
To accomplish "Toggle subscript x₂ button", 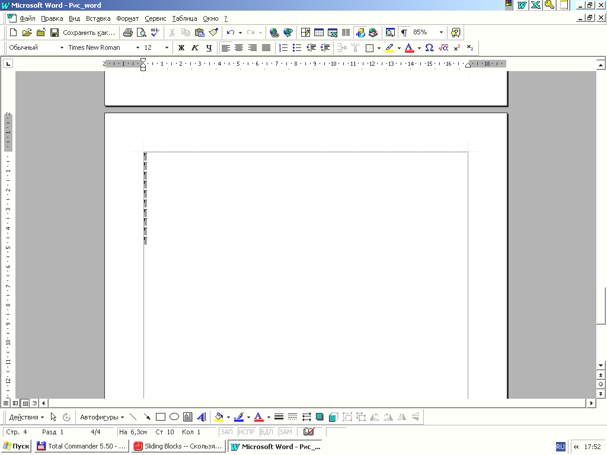I will coord(470,47).
